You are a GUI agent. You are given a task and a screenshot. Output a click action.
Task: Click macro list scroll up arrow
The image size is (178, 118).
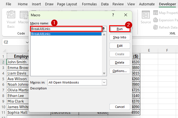pyautogui.click(x=104, y=34)
